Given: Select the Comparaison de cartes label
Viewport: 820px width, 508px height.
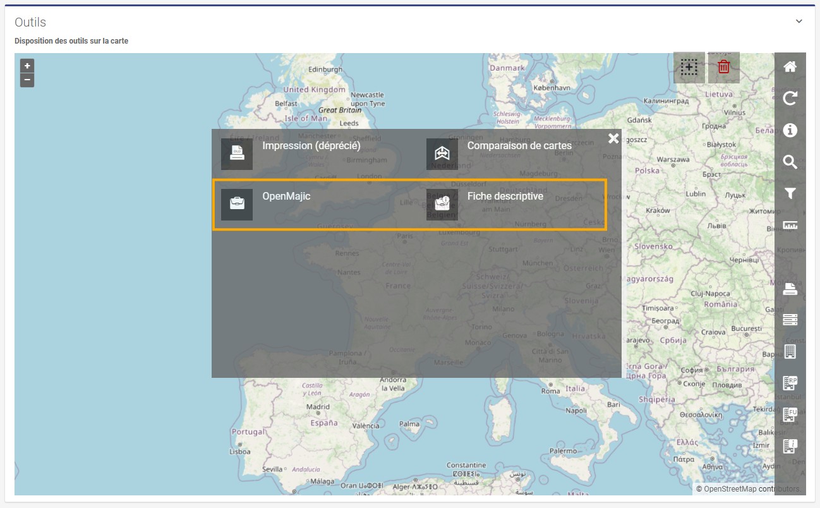Looking at the screenshot, I should pos(519,145).
